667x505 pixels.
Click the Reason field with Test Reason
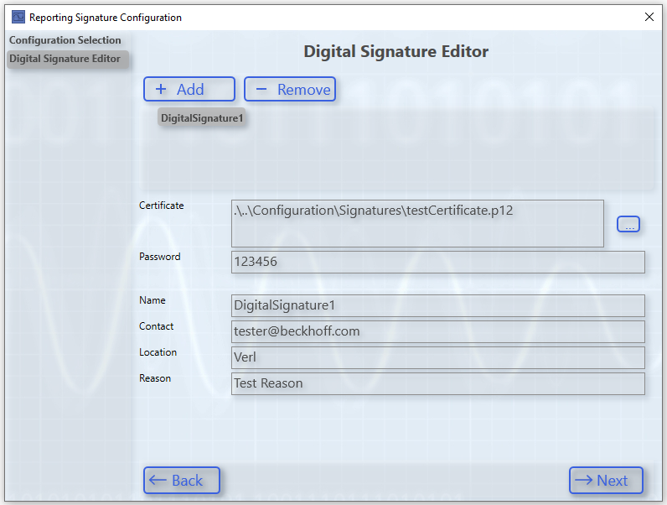(437, 383)
